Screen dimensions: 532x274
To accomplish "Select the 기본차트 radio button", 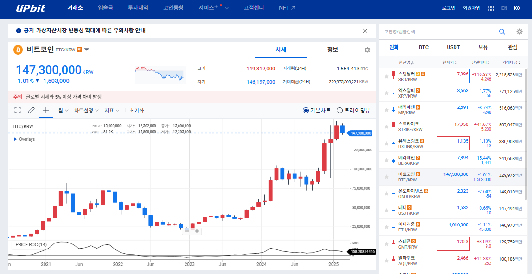I will (305, 111).
